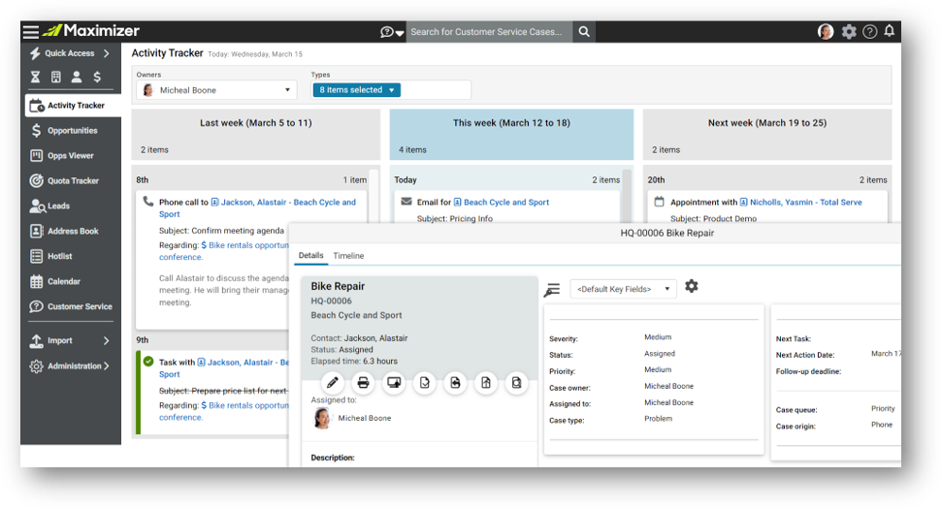This screenshot has height=508, width=942.
Task: Open key fields gear settings
Action: click(x=692, y=286)
